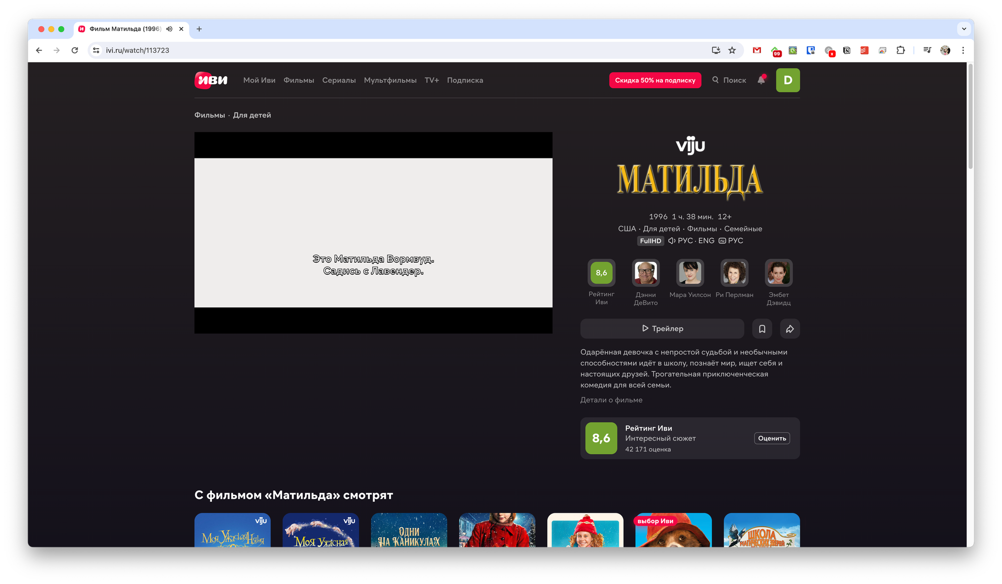This screenshot has height=584, width=1002.
Task: Open the tab search dropdown arrow
Action: coord(964,29)
